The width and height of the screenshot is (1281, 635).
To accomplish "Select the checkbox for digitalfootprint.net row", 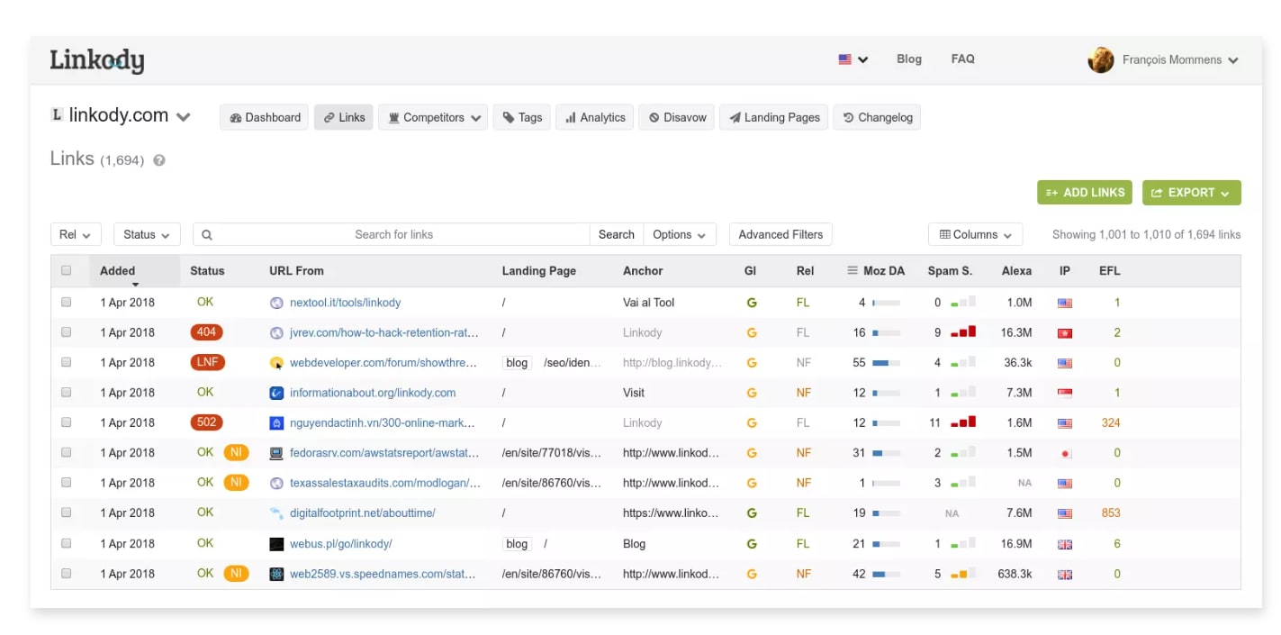I will point(66,513).
